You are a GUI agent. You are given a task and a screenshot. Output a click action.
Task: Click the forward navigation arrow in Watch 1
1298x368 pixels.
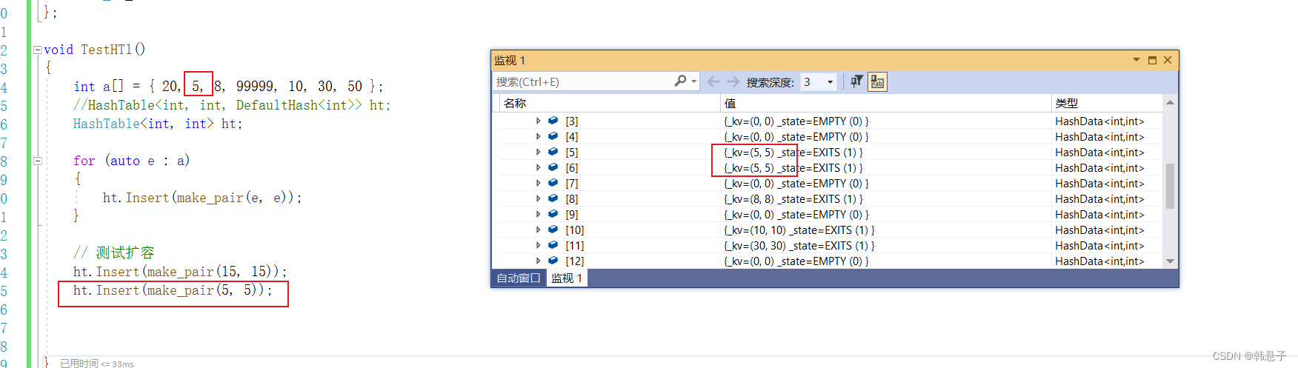pos(733,81)
